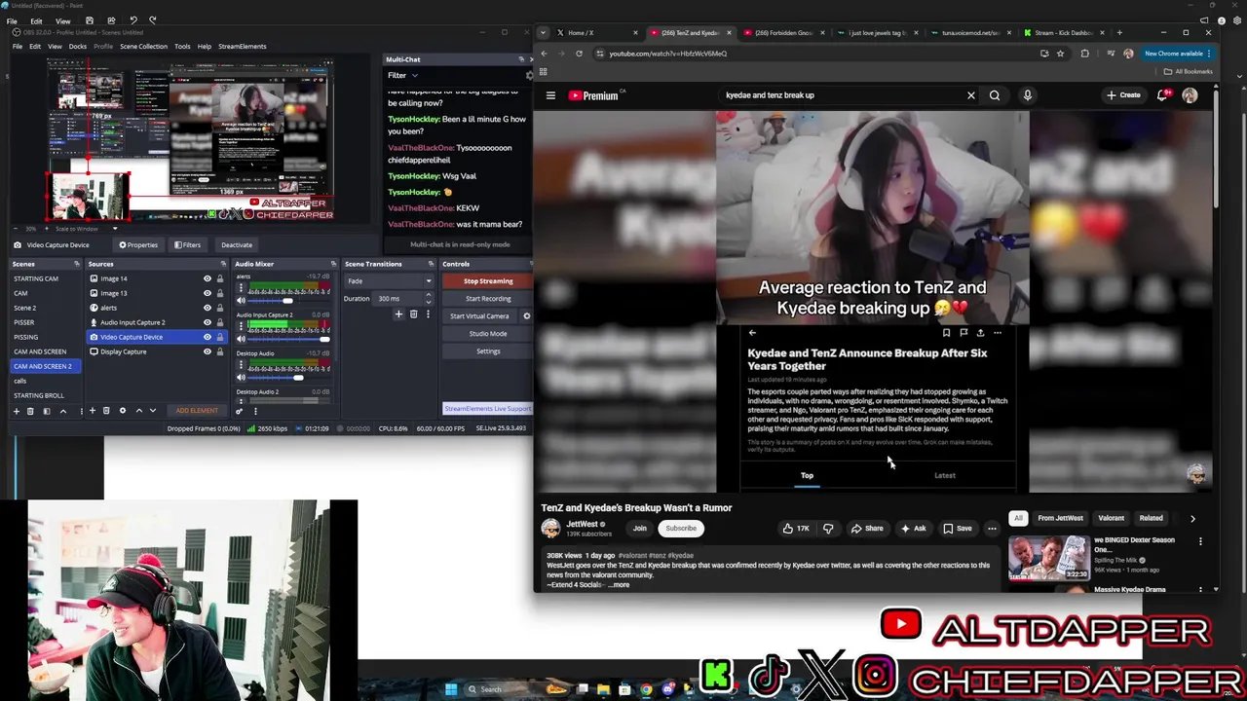Screen dimensions: 1247x701
Task: Adjust alerts volume slider
Action: pos(287,301)
